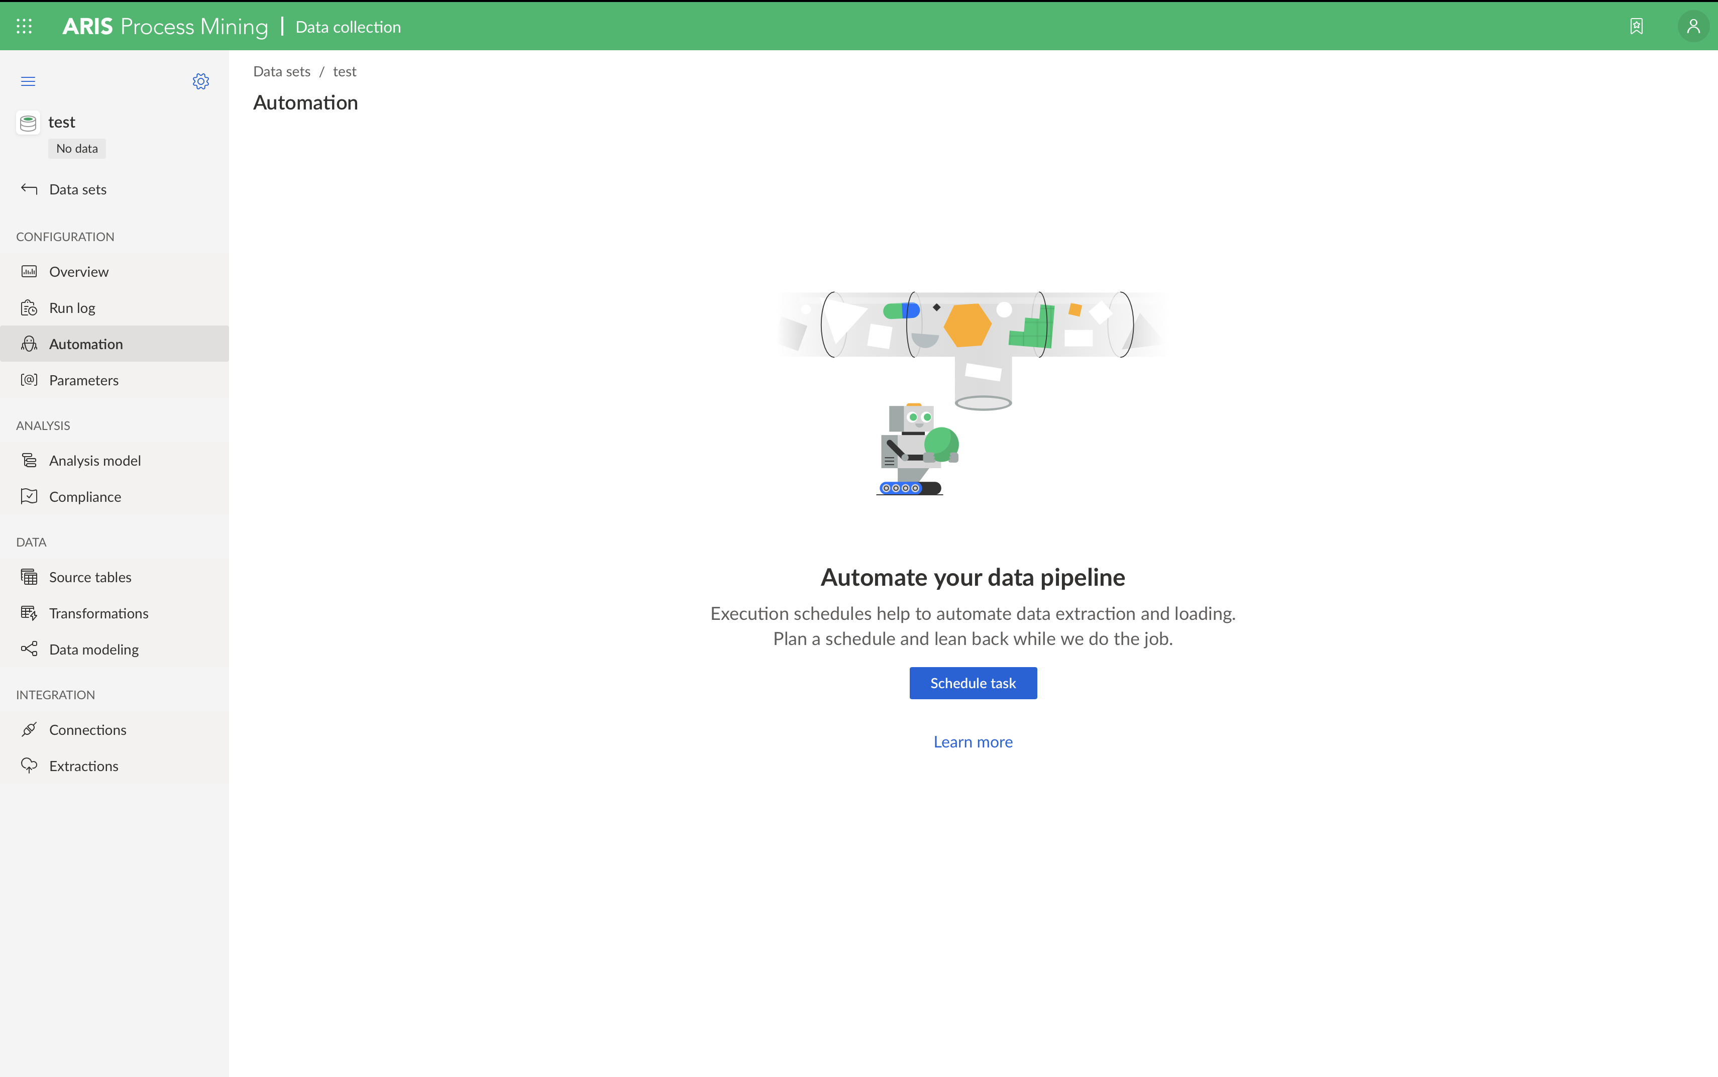1718x1077 pixels.
Task: Open Data modeling page
Action: [x=114, y=650]
